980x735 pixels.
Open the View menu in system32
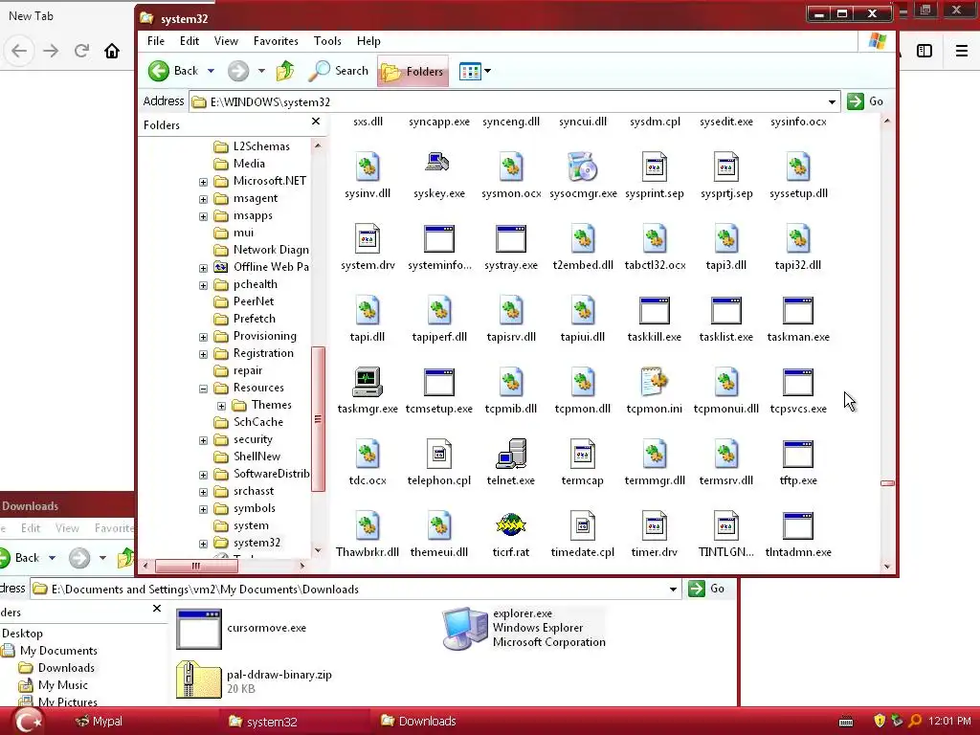226,41
